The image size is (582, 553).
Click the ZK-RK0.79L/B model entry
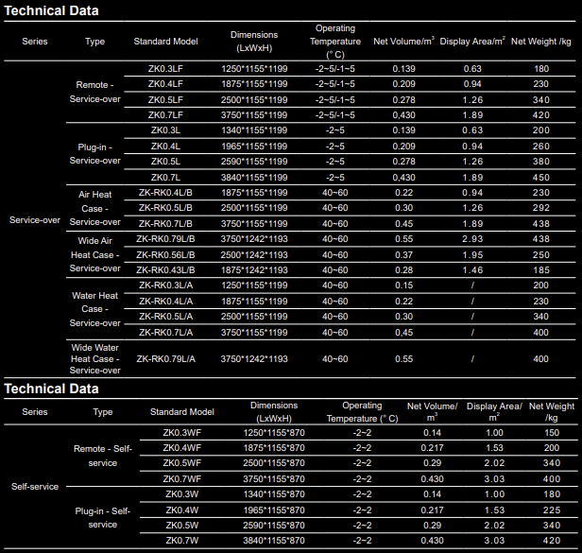(x=165, y=239)
